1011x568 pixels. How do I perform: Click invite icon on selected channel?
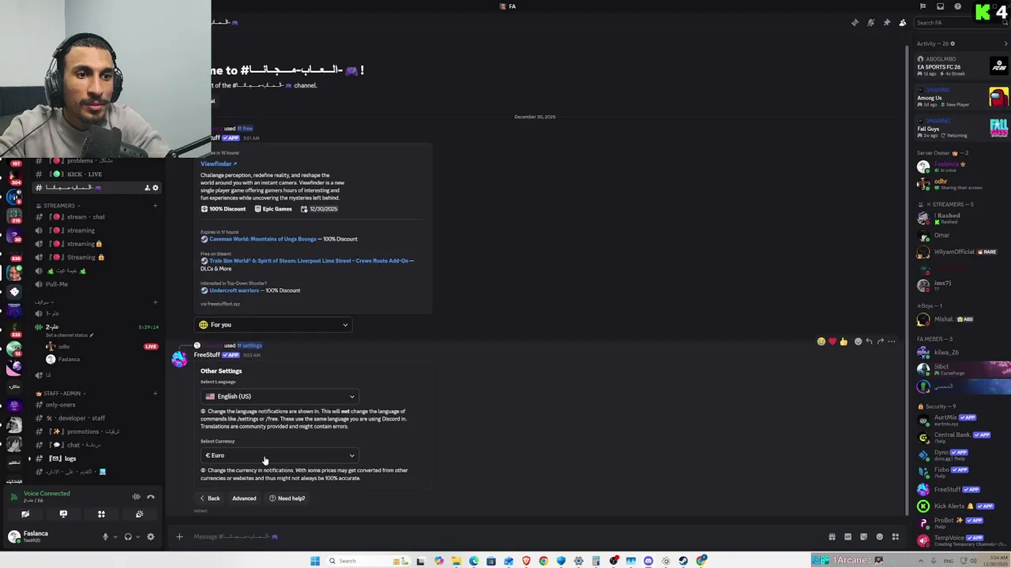click(x=147, y=188)
